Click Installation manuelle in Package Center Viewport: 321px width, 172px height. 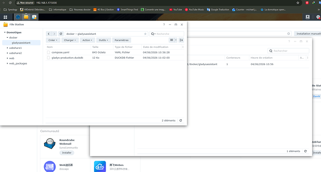tap(308, 33)
